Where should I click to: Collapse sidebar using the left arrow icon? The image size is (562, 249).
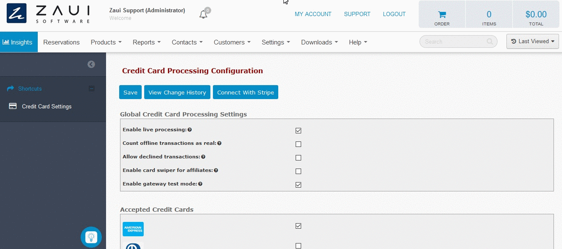(91, 64)
